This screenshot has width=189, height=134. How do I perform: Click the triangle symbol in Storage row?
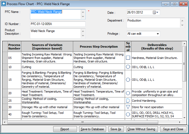pos(128,107)
